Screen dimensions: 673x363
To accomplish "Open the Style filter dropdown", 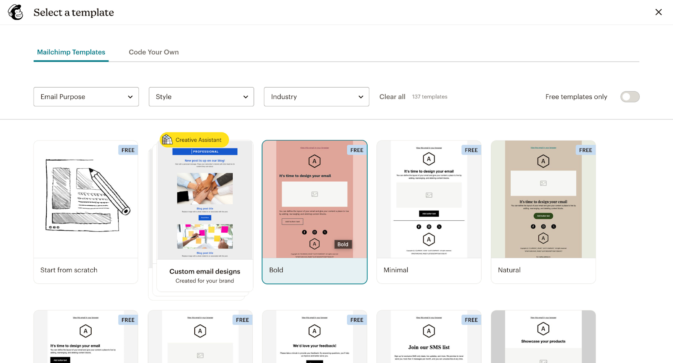I will (x=201, y=97).
